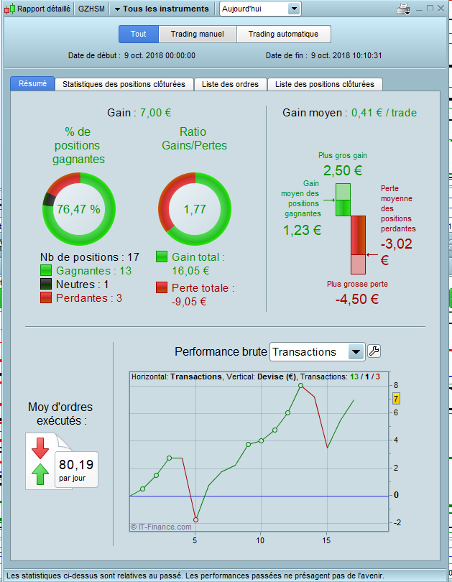Open the Liste des ordres tab
Screen dimensions: 452x582
tap(230, 84)
